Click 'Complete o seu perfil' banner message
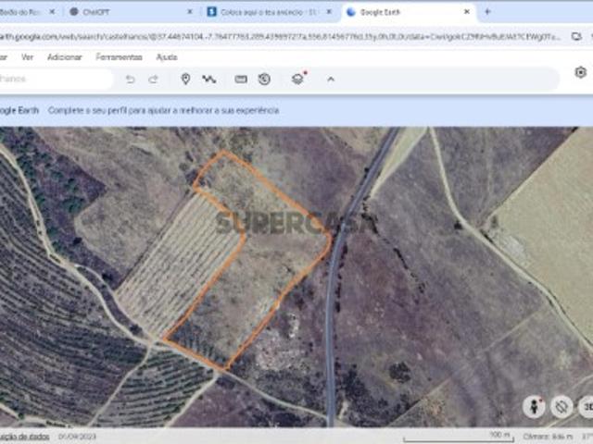593x444 pixels. click(x=163, y=111)
